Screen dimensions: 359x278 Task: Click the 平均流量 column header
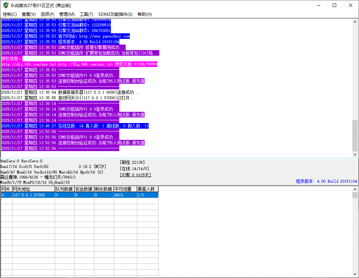pyautogui.click(x=125, y=189)
